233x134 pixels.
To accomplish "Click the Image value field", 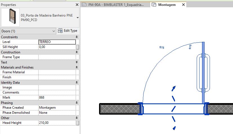I will click(x=57, y=87).
